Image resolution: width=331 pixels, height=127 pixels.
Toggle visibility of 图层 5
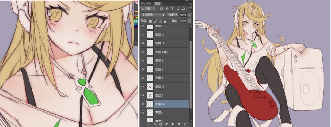143,61
